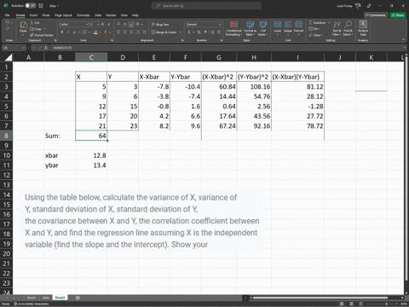Open the Page Layout tab
This screenshot has width=409, height=307.
pyautogui.click(x=63, y=15)
